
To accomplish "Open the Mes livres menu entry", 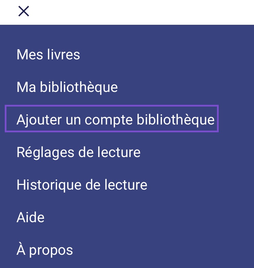I will pyautogui.click(x=49, y=55).
